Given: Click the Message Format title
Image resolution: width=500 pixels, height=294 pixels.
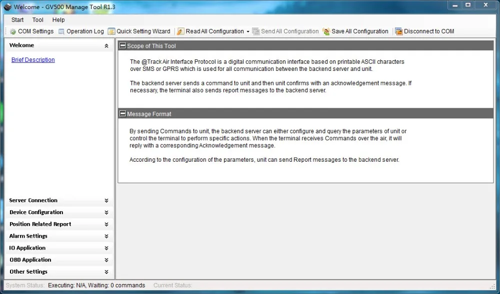Looking at the screenshot, I should [149, 114].
